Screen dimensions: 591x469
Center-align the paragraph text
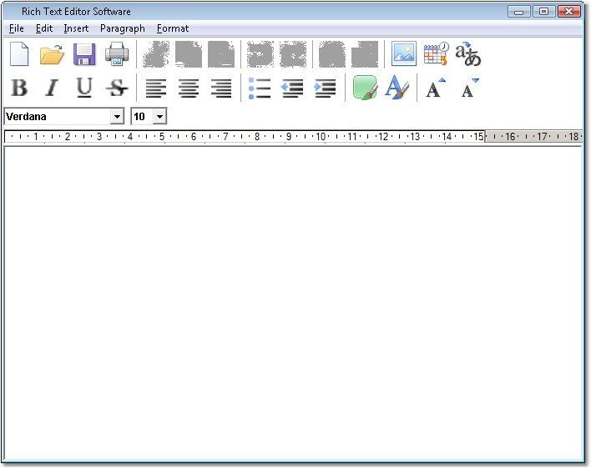[189, 88]
